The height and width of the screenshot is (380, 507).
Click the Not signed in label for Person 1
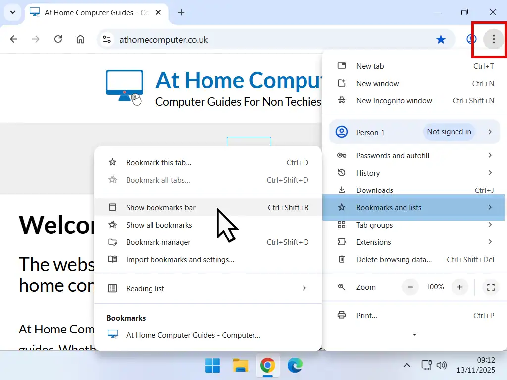[x=449, y=132]
